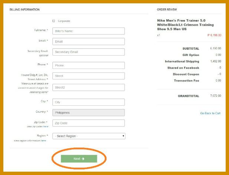Viewport: 229px width, 175px height.
Task: Click the Gift Option label
Action: [191, 55]
